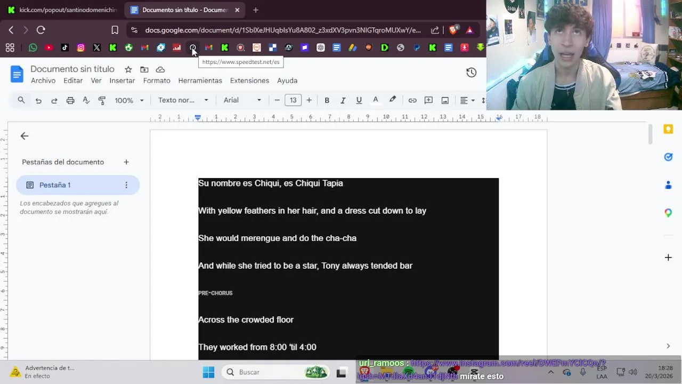Add a new document tab
Screen dimensions: 682x384
pyautogui.click(x=126, y=162)
